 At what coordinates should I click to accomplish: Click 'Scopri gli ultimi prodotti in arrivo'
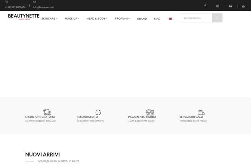[59, 161]
